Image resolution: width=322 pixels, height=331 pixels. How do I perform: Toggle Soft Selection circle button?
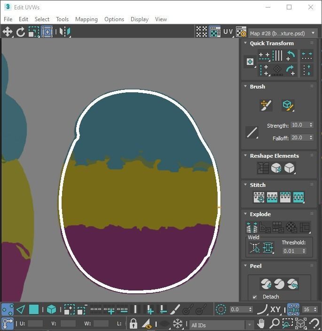(221, 309)
